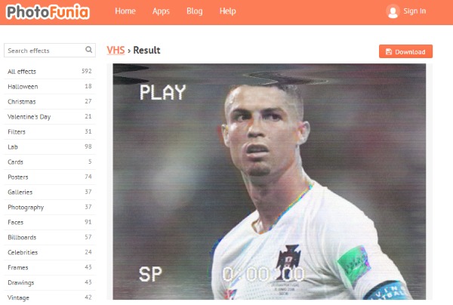Click the Sign In link
The height and width of the screenshot is (305, 453).
click(x=414, y=11)
